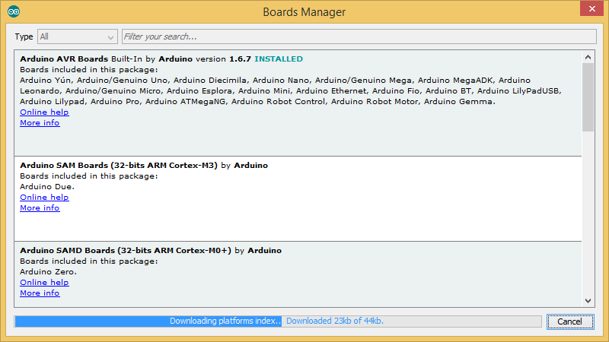This screenshot has width=609, height=342.
Task: Cancel the platforms index download
Action: click(x=569, y=321)
